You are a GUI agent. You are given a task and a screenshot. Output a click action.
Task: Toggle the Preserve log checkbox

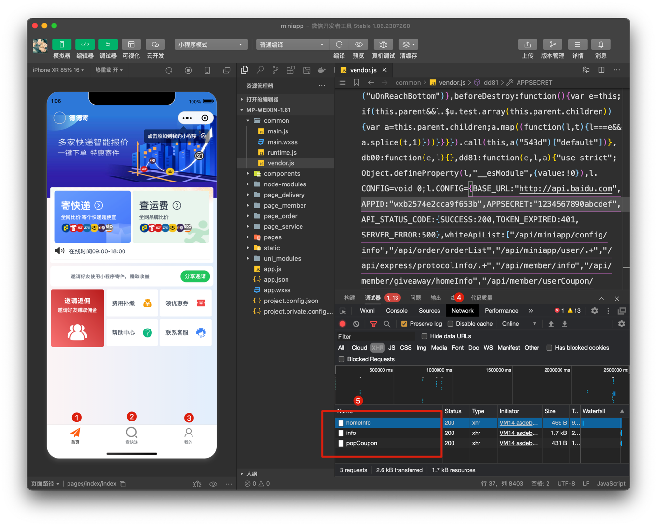(x=404, y=324)
